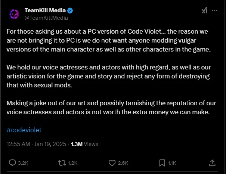Click the 1.1K bookmark count
Viewport: 226px width, 174px height.
click(173, 163)
